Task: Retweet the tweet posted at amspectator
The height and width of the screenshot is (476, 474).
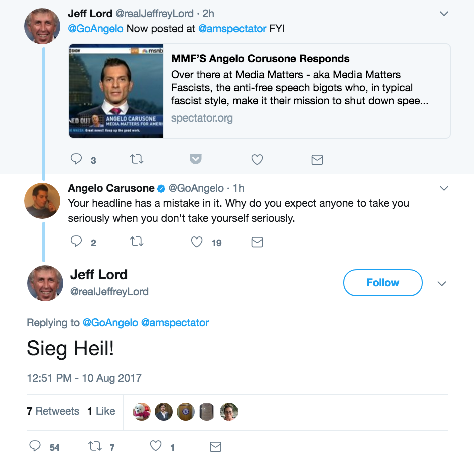Action: click(137, 159)
